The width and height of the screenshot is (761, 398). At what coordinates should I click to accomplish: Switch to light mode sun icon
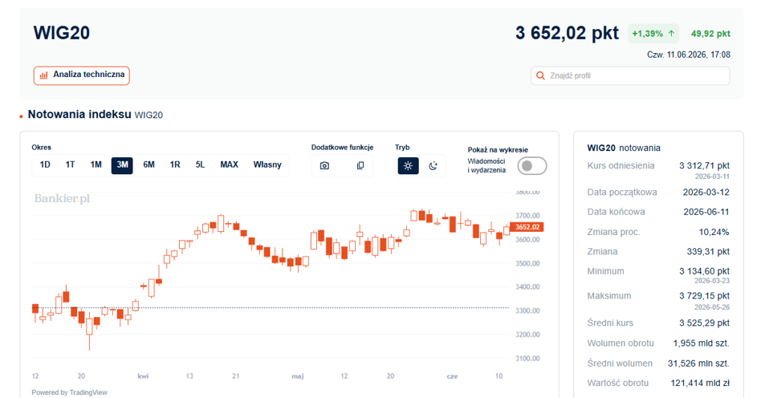408,165
